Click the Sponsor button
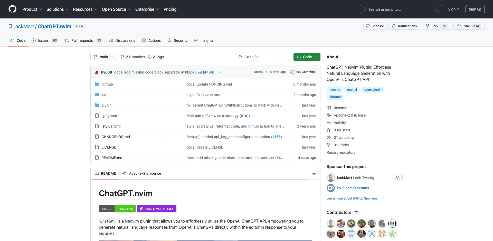 [375, 26]
